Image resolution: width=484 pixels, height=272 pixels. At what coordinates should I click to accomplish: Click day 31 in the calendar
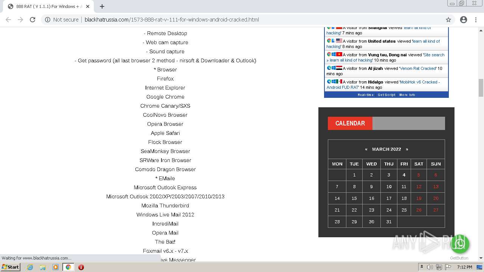click(x=389, y=222)
